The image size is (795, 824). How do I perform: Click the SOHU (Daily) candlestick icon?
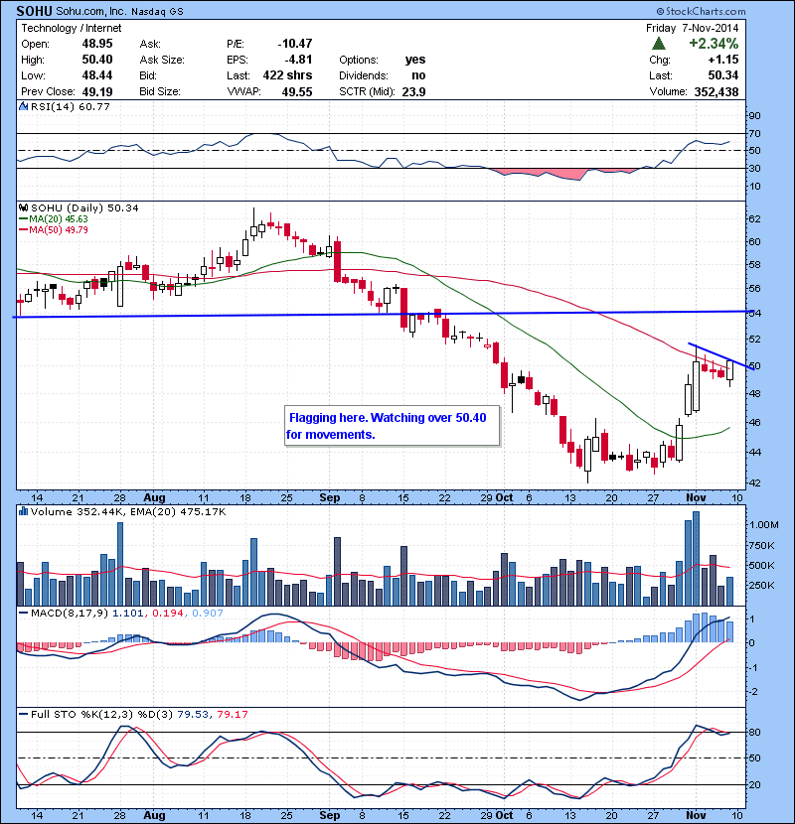pos(24,208)
